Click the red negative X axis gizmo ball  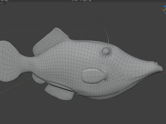162,9
